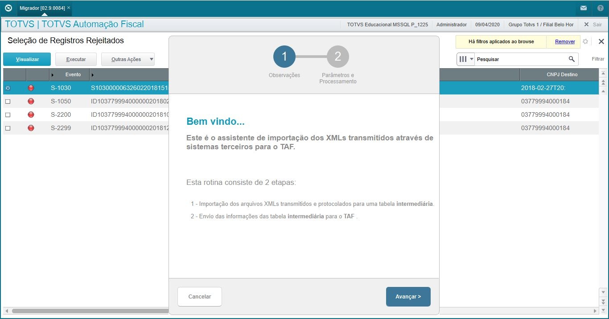
Task: Click the Administrador user label
Action: pyautogui.click(x=452, y=25)
